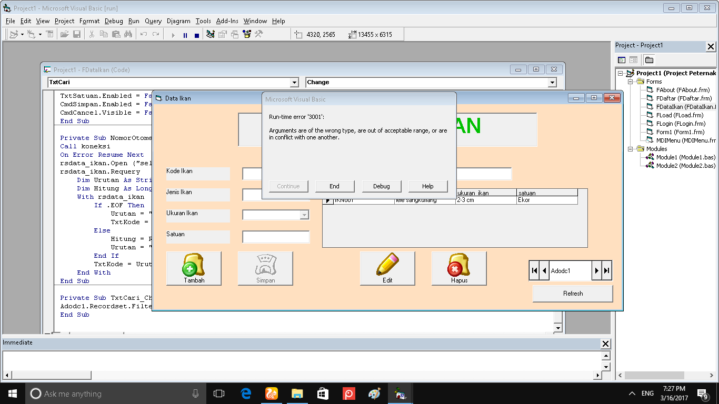The height and width of the screenshot is (404, 719).
Task: Click Debug in the run-time error dialog
Action: coord(382,186)
